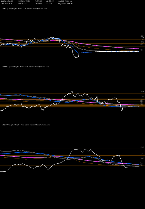Viewport: 145px width, 209px height.
Task: Click the 75 price label on daily chart
Action: pyautogui.click(x=142, y=50)
